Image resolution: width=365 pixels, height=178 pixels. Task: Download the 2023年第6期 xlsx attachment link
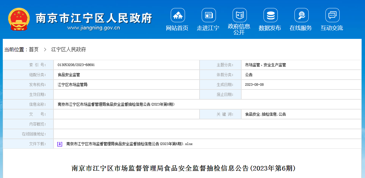coord(129,144)
